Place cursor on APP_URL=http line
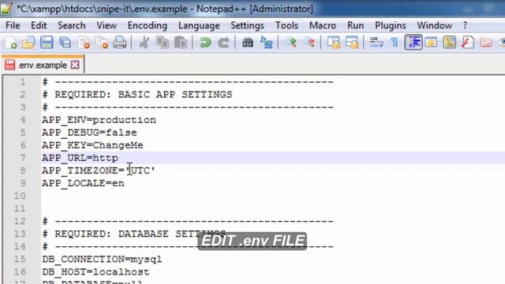Screen dimensions: 505x284 pyautogui.click(x=80, y=158)
